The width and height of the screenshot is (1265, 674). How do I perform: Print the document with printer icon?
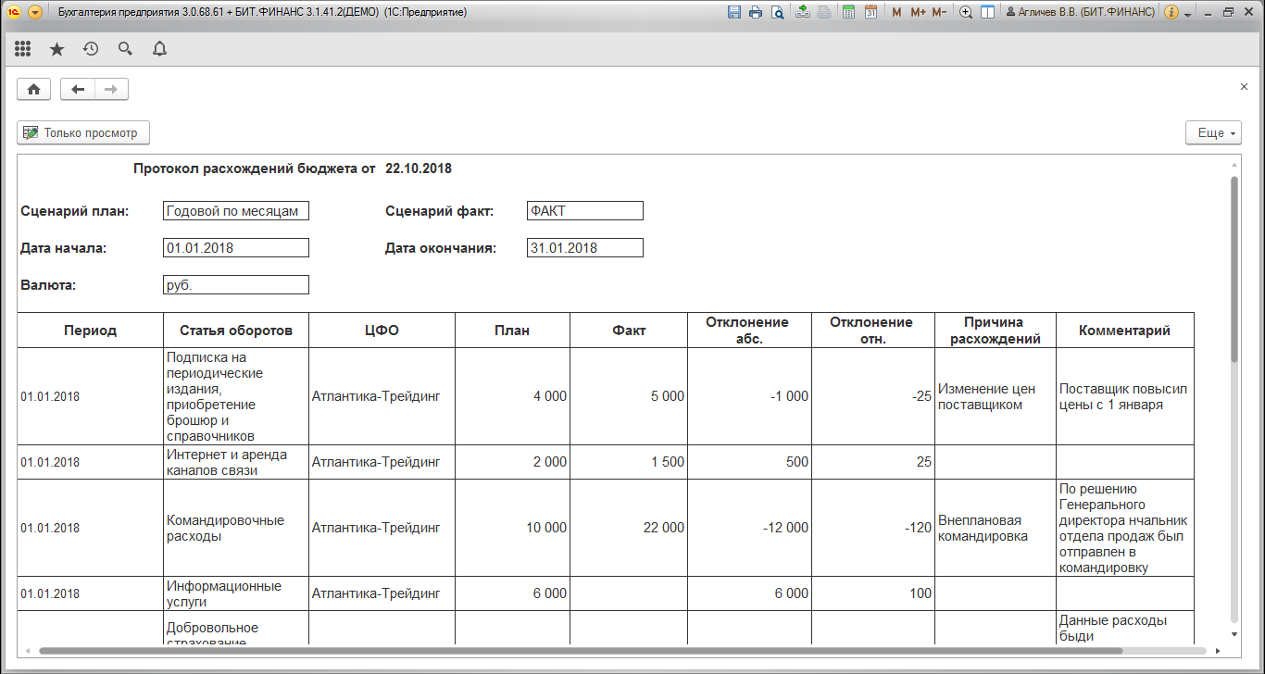[756, 13]
